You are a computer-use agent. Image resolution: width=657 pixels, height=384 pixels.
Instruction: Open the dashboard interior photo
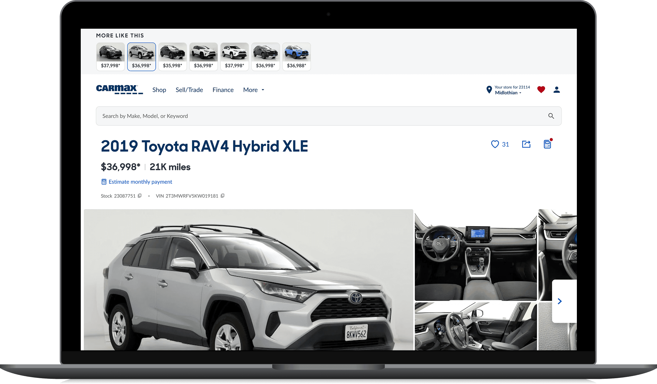coord(476,255)
